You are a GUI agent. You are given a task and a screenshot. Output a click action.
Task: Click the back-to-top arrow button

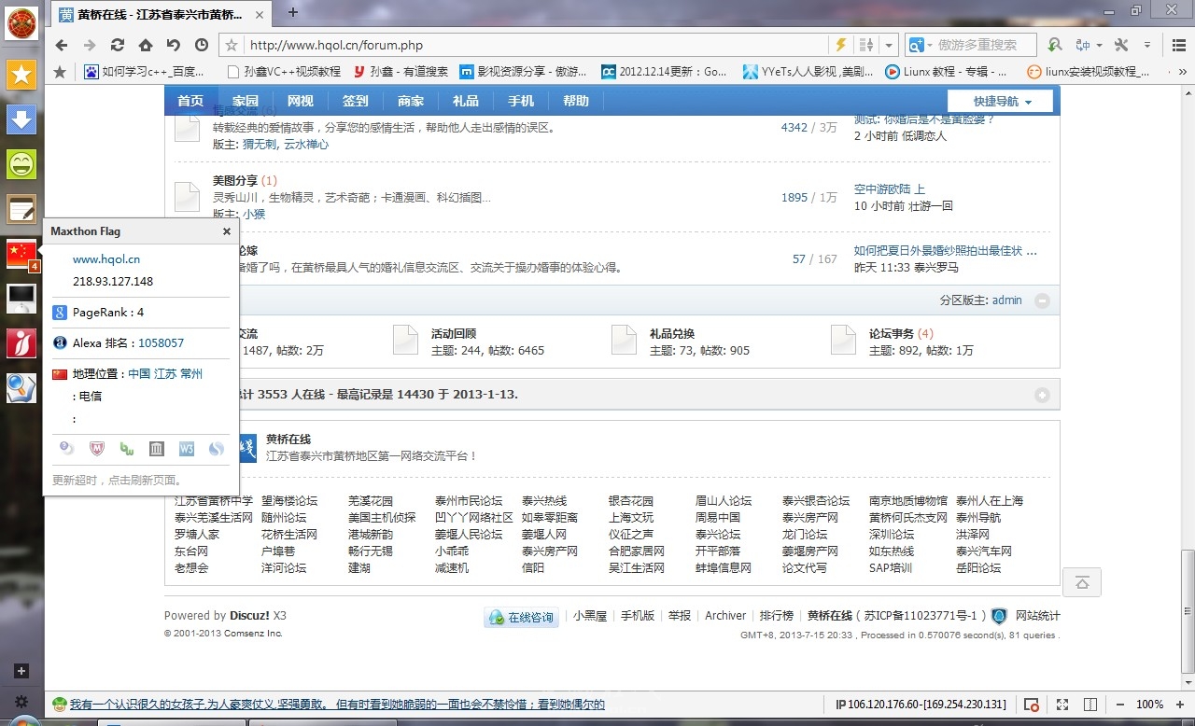[1082, 582]
